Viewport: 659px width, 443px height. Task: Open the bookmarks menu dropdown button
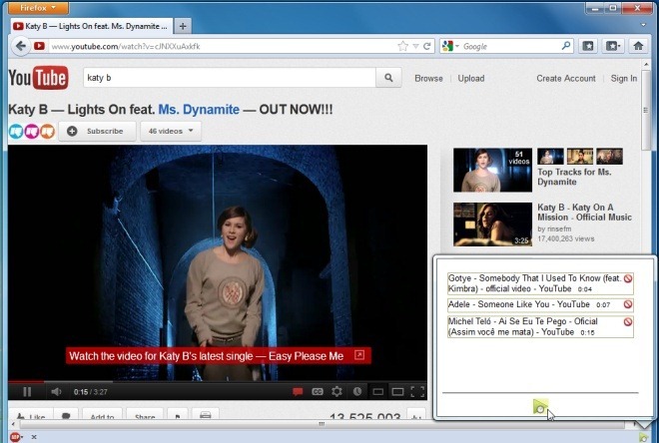[613, 46]
